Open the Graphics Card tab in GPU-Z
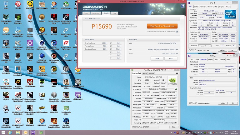Screen dimensions: 240x135 (136, 73)
